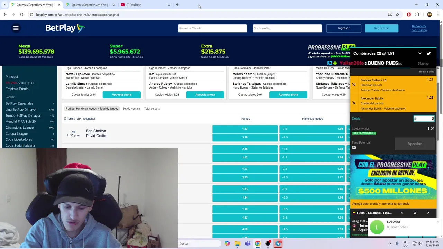Show hidden system tray icons
Image resolution: width=443 pixels, height=249 pixels.
(389, 243)
